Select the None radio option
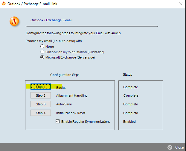This screenshot has width=186, height=151. (42, 47)
